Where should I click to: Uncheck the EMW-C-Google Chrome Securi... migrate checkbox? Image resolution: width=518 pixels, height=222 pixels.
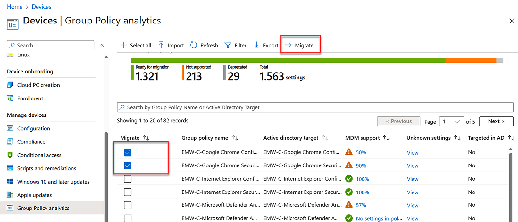point(128,166)
